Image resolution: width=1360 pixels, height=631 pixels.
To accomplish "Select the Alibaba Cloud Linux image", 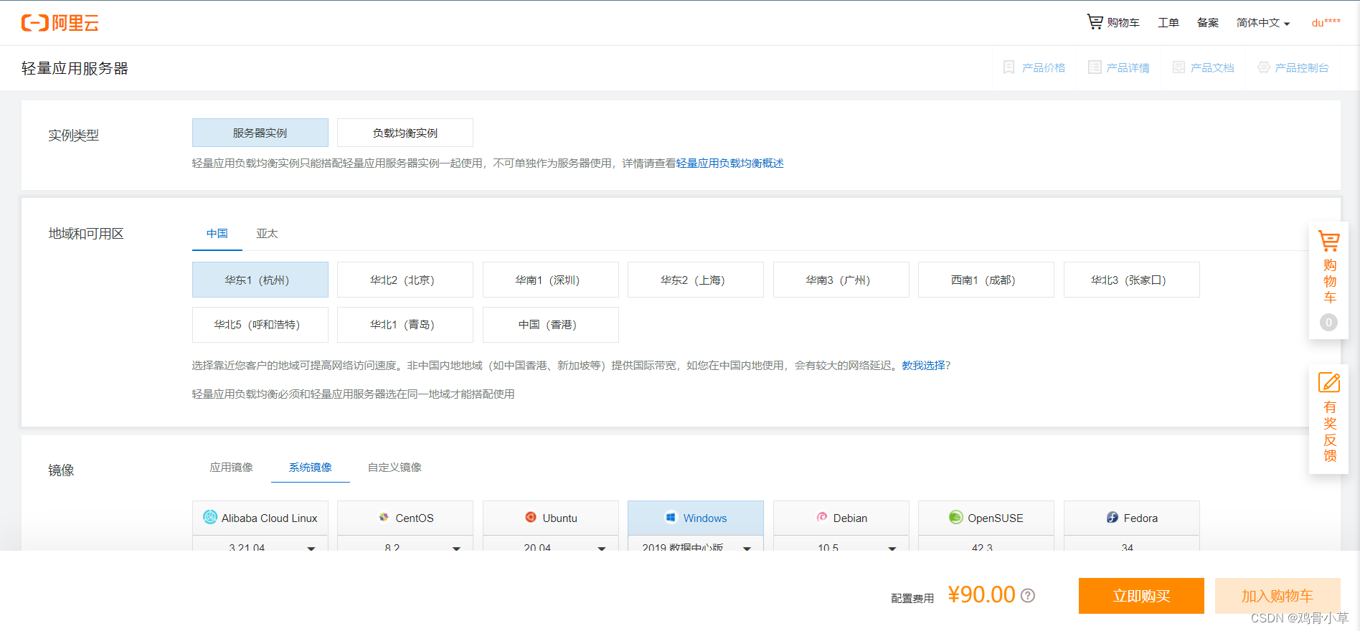I will click(260, 518).
